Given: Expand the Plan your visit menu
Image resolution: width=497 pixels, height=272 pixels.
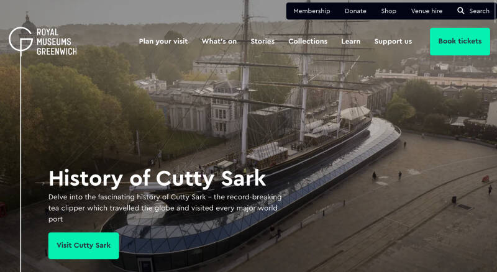Looking at the screenshot, I should (x=163, y=42).
